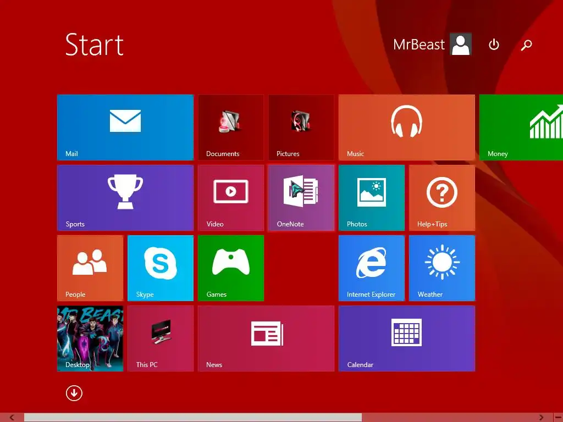
Task: Open the Mail tile
Action: pos(125,127)
